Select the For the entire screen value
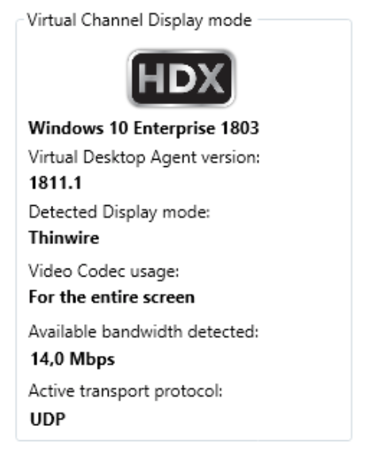Image resolution: width=365 pixels, height=453 pixels. click(112, 297)
